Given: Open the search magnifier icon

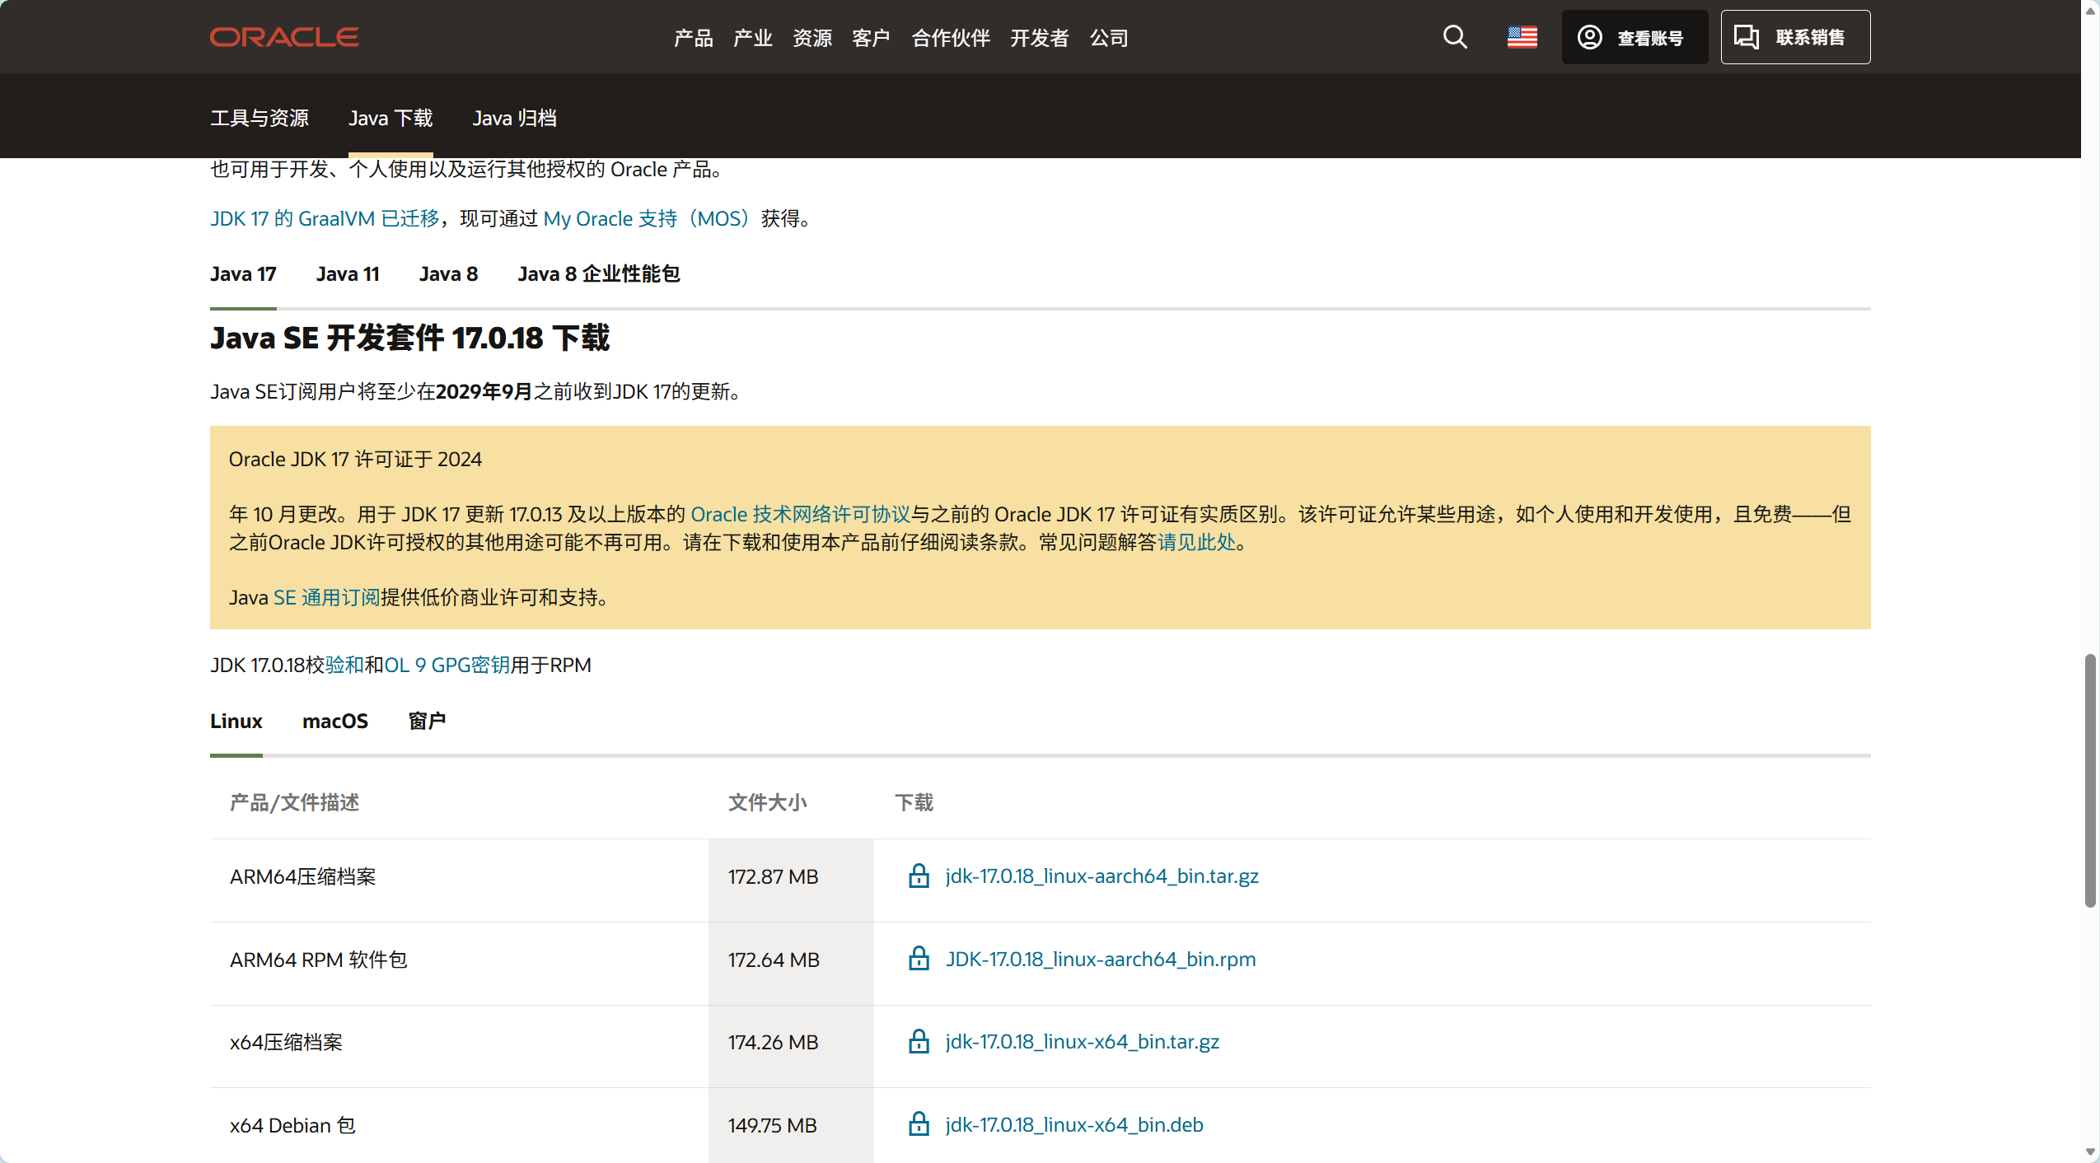Looking at the screenshot, I should click(1455, 37).
